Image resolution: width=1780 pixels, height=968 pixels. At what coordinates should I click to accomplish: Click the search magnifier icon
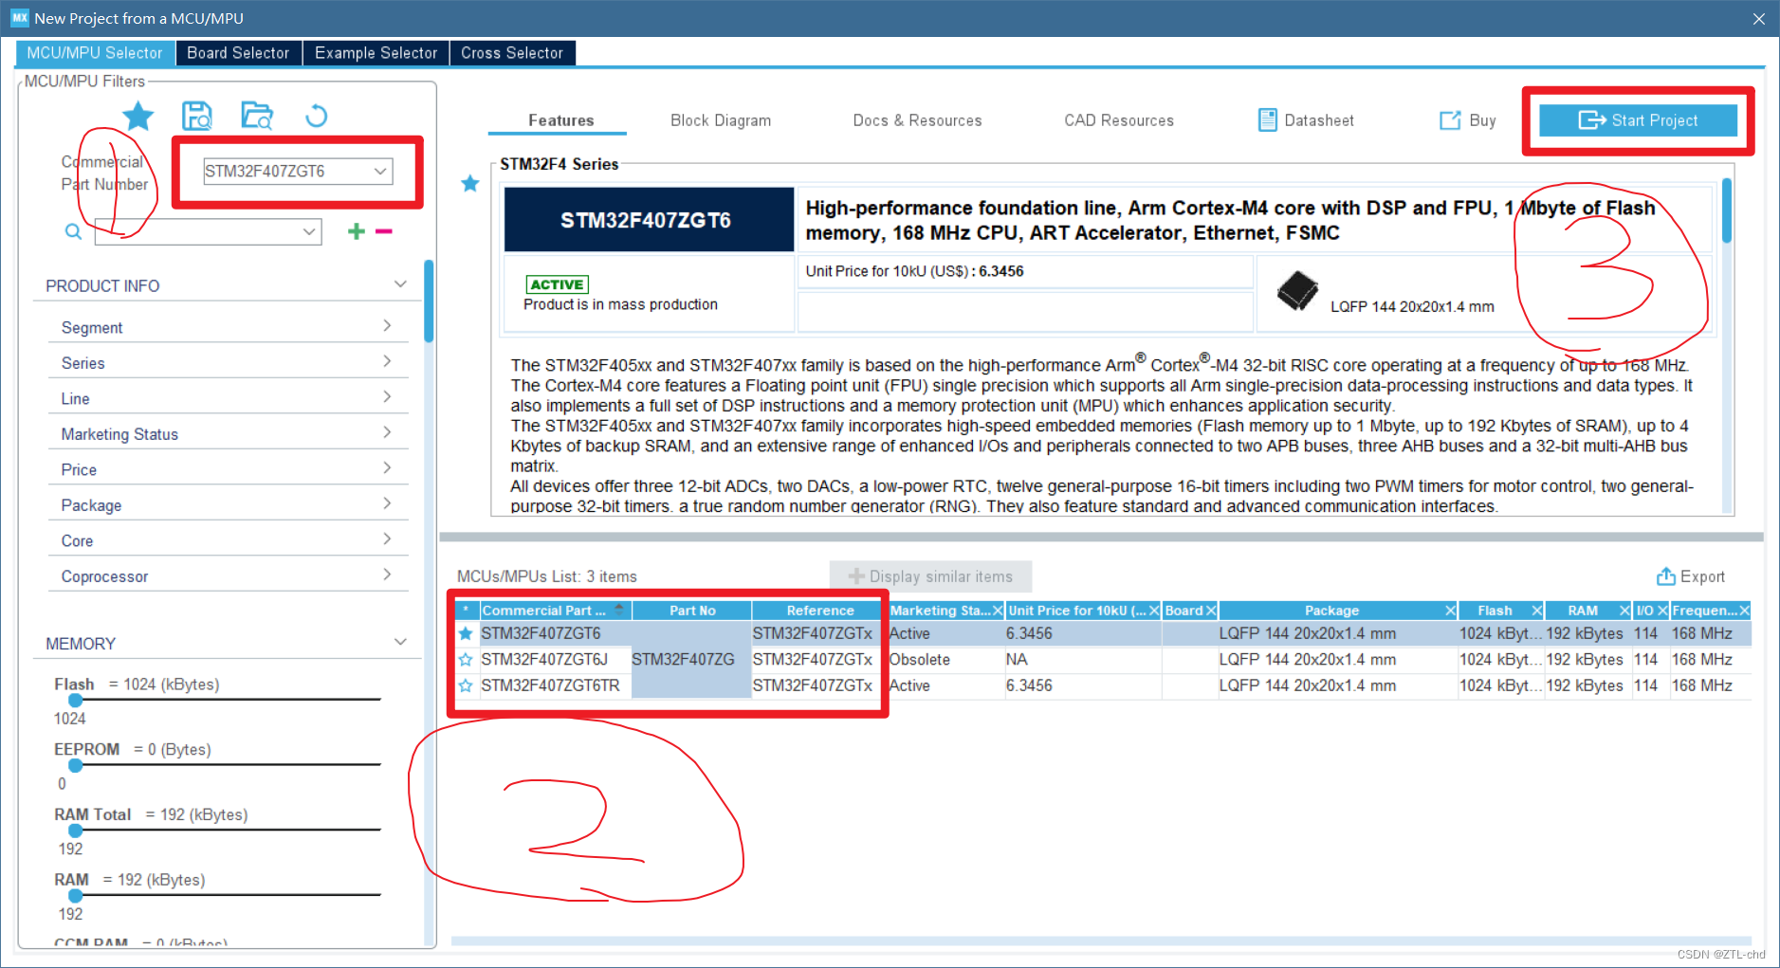73,231
